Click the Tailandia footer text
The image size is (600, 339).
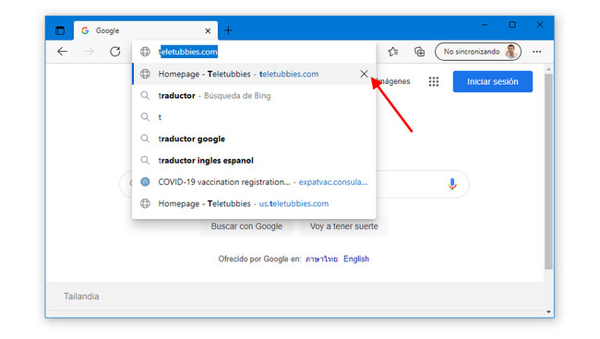click(x=81, y=297)
